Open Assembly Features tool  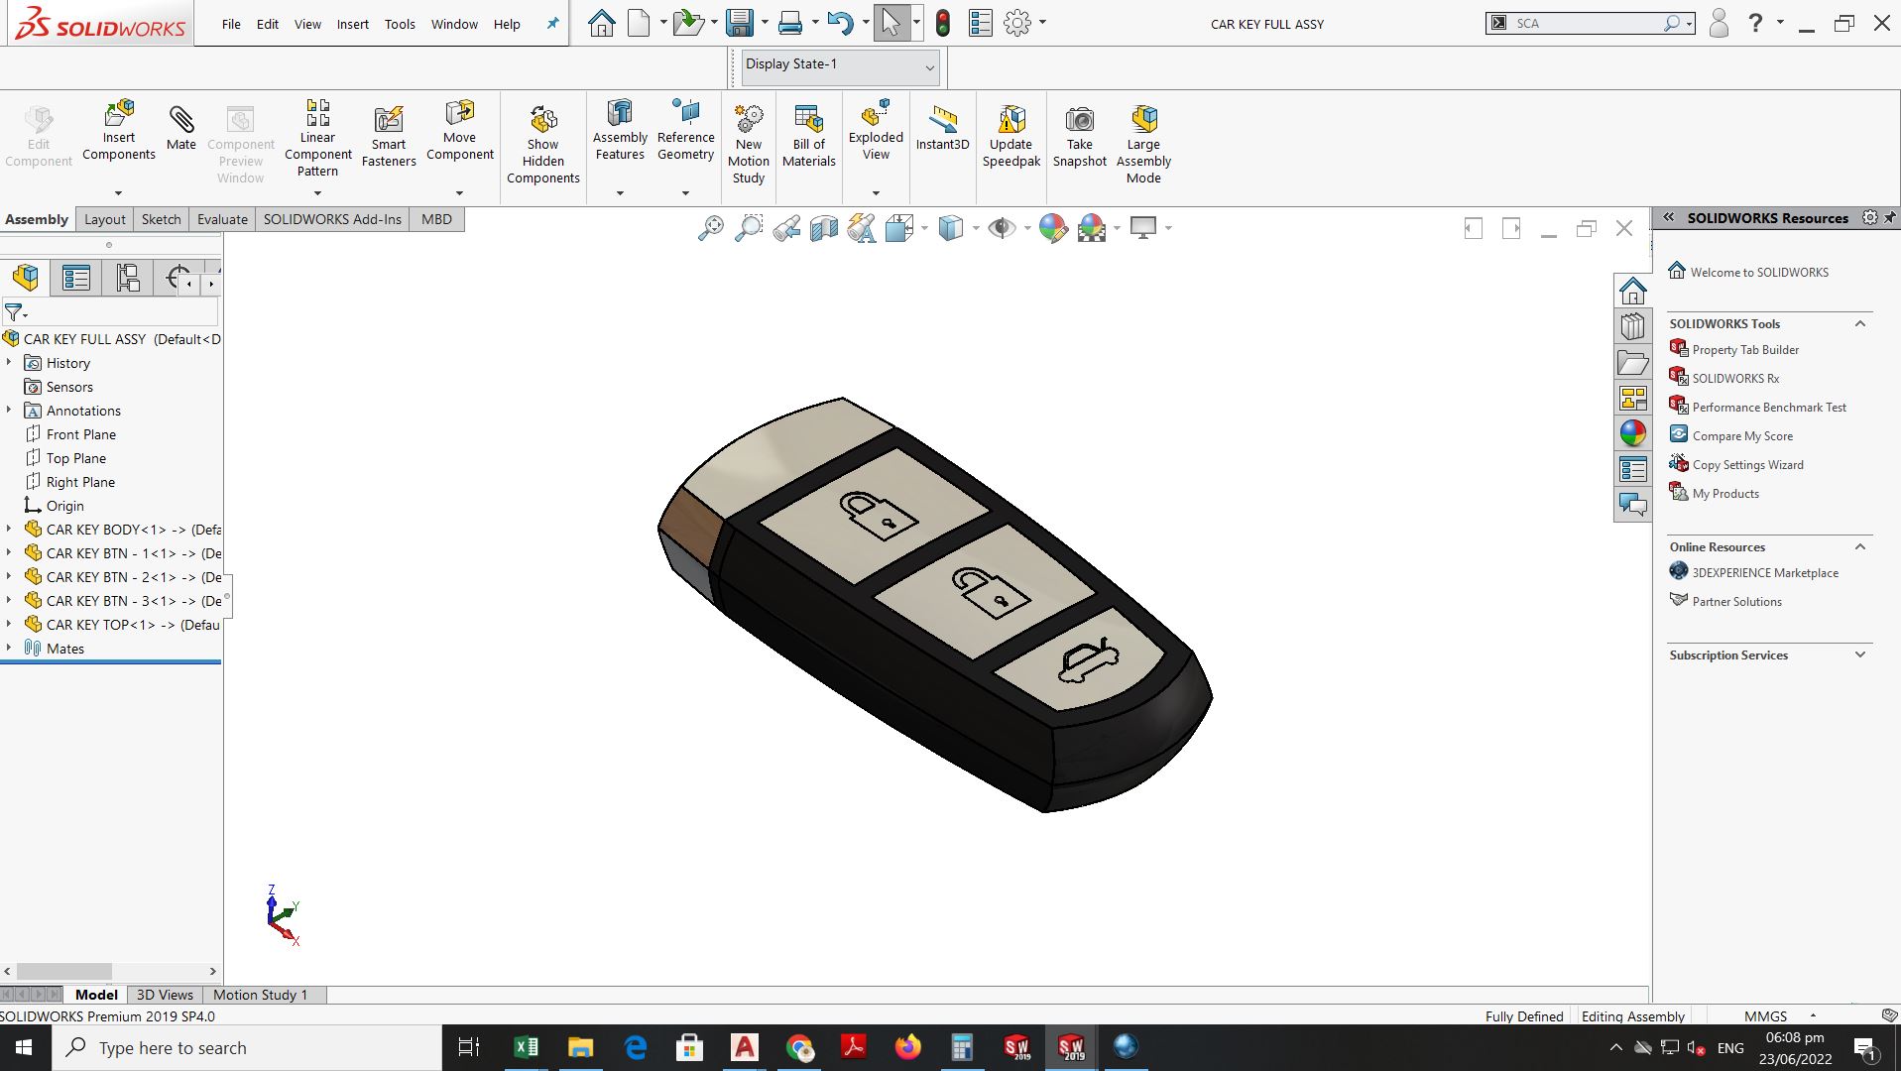click(x=620, y=130)
